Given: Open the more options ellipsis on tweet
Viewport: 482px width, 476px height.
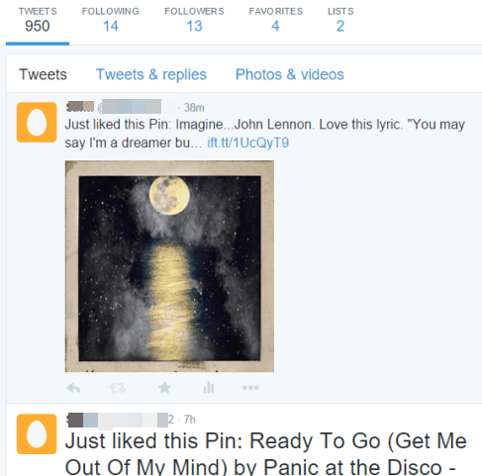Looking at the screenshot, I should [x=250, y=388].
